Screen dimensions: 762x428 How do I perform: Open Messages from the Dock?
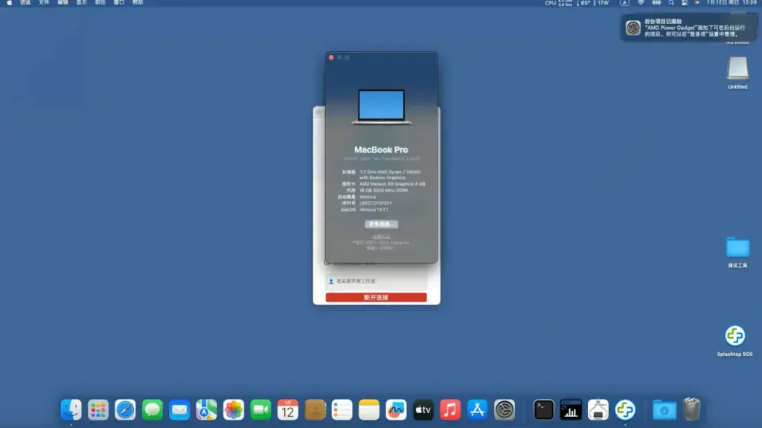coord(152,409)
